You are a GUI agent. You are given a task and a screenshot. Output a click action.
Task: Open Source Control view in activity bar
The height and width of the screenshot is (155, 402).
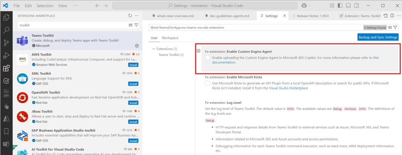[6, 43]
